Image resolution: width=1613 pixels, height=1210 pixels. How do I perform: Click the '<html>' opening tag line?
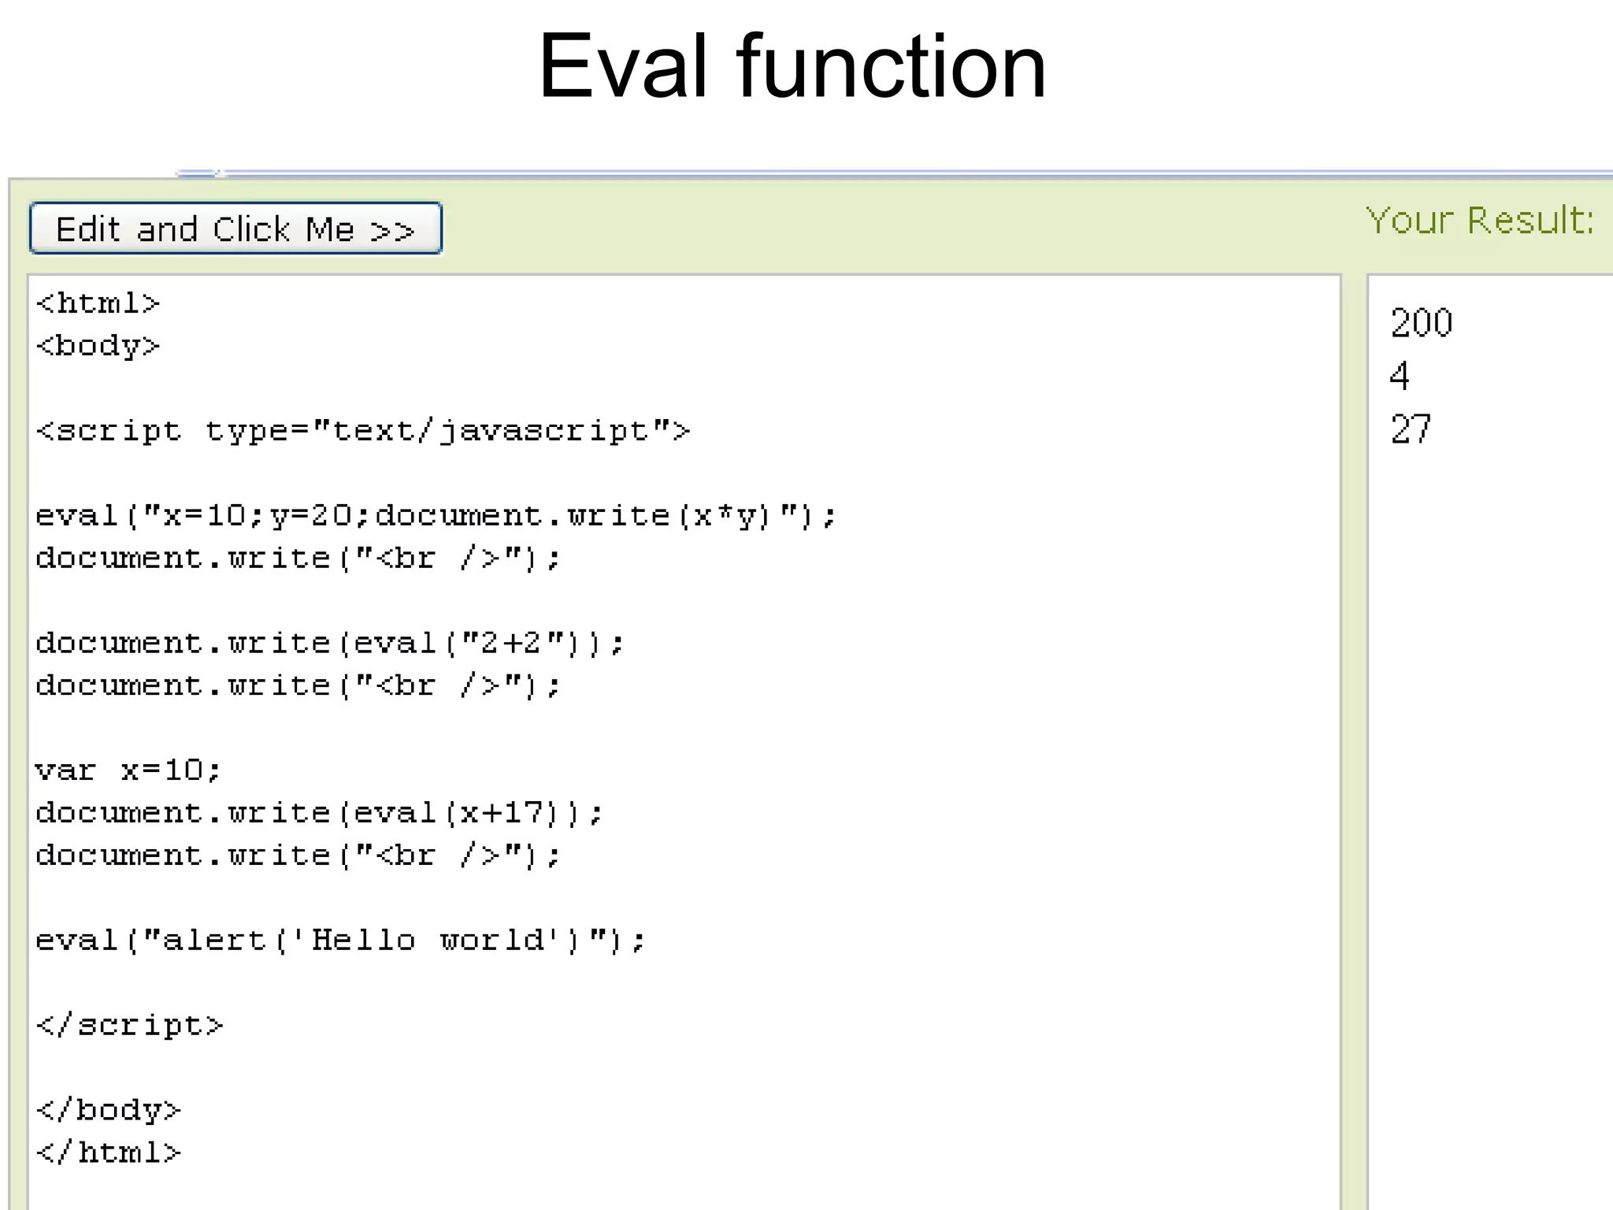point(98,303)
